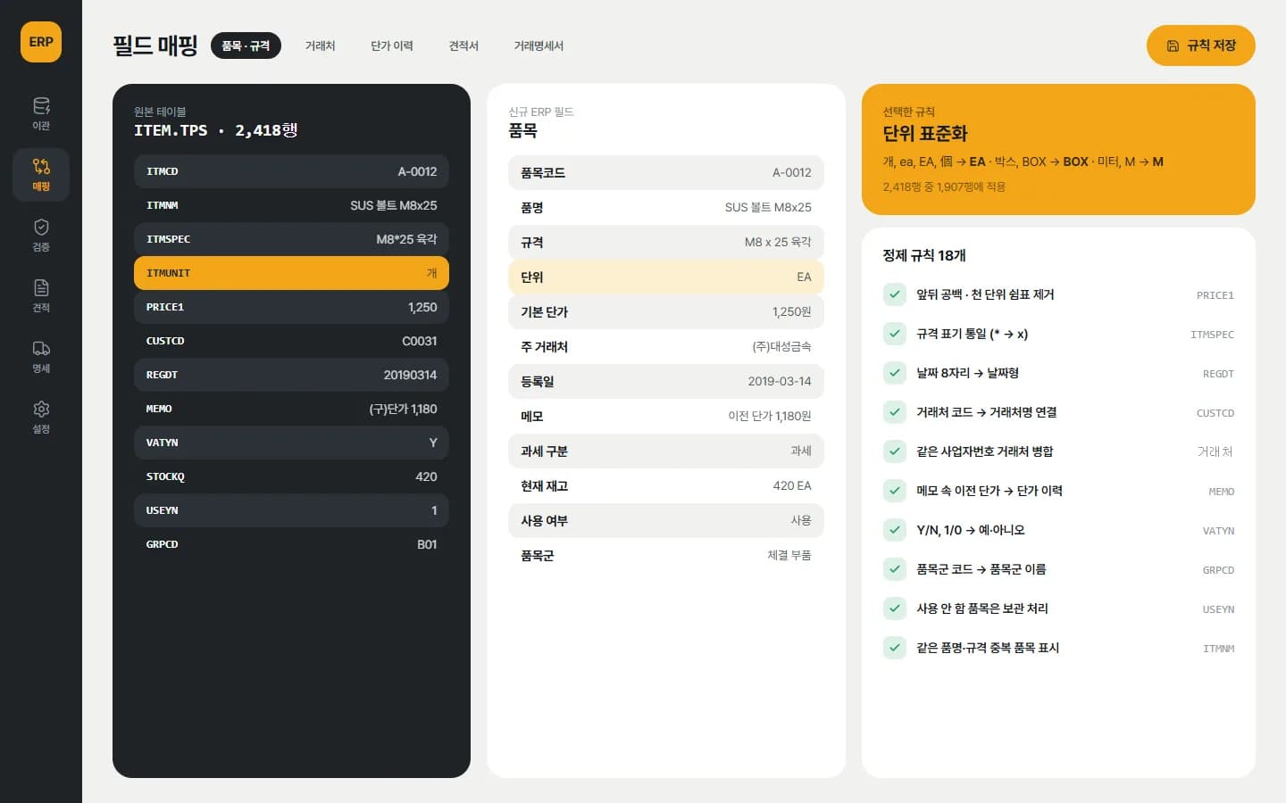This screenshot has height=803, width=1286.
Task: Click the 규칙 저장 save button
Action: click(x=1200, y=46)
